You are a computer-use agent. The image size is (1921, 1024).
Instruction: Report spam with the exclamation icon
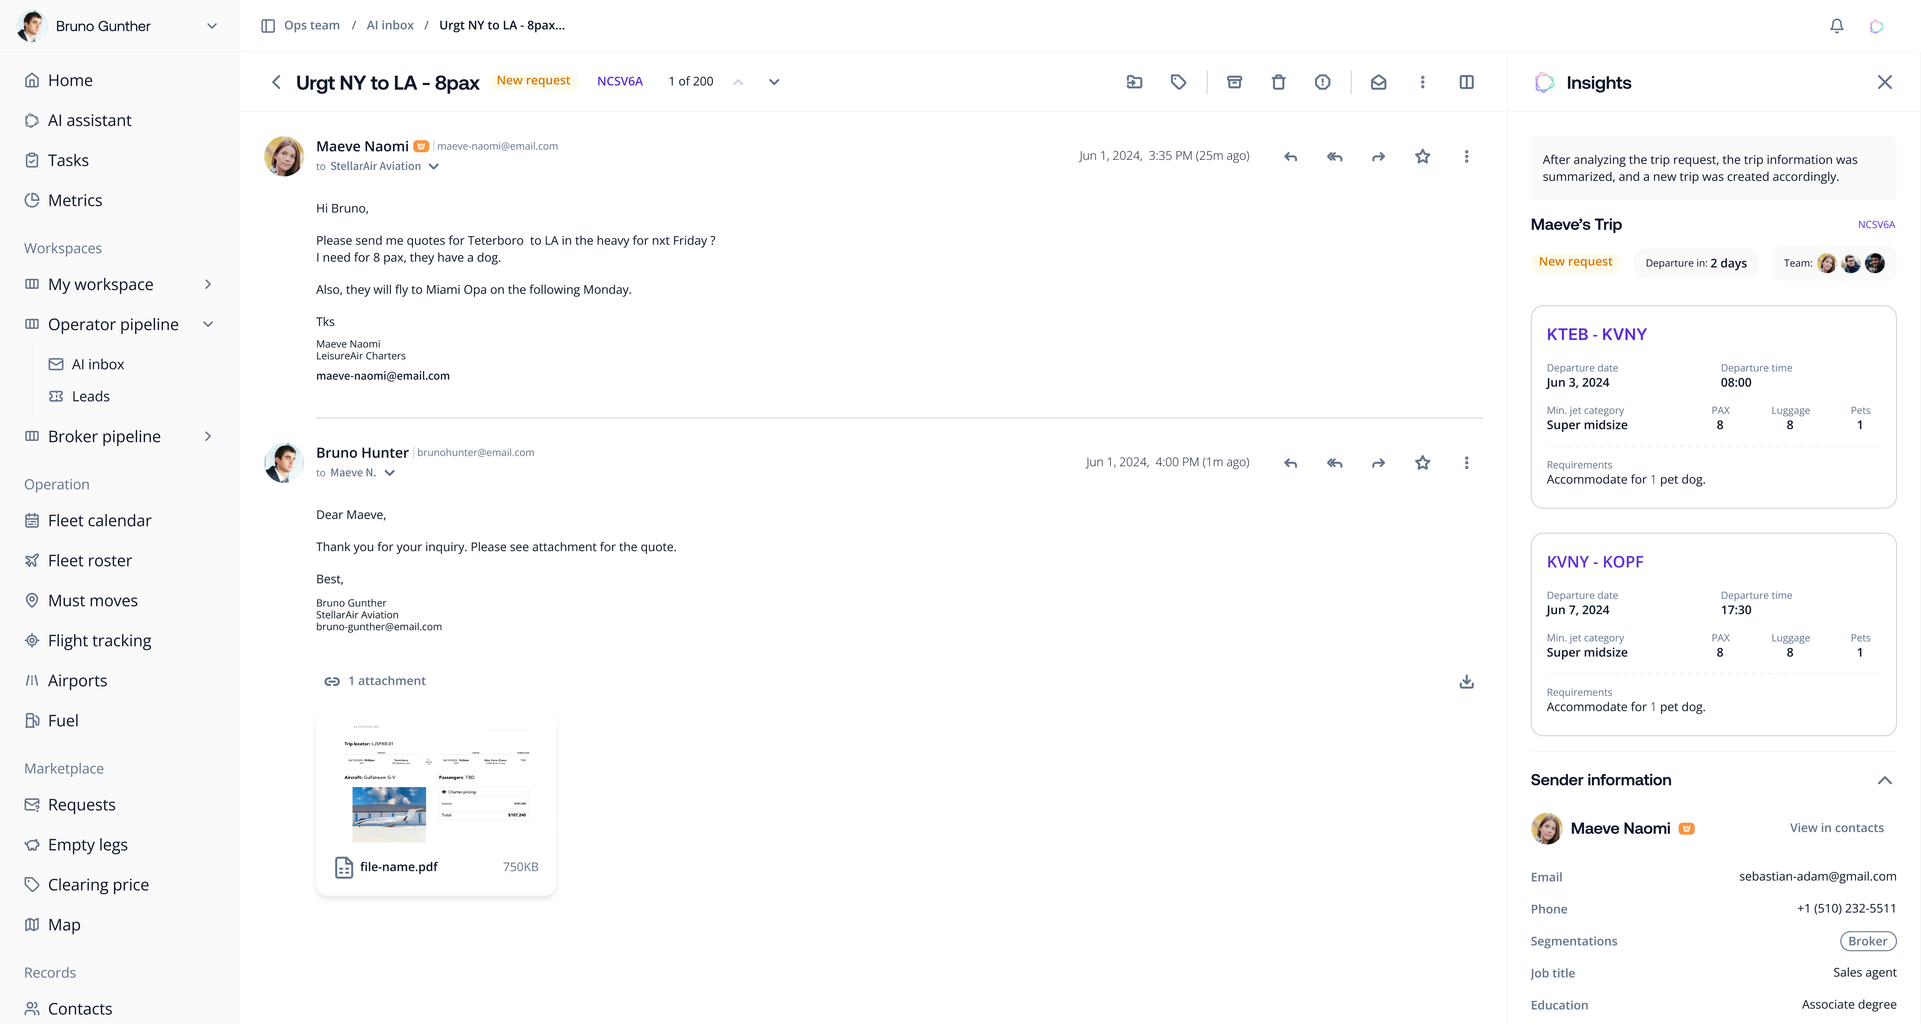1322,82
